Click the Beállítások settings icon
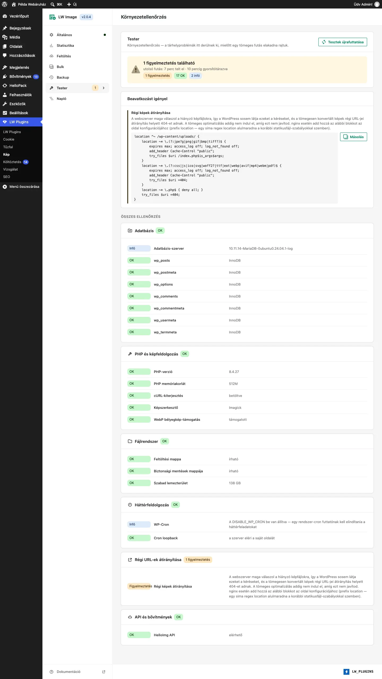 click(5, 113)
